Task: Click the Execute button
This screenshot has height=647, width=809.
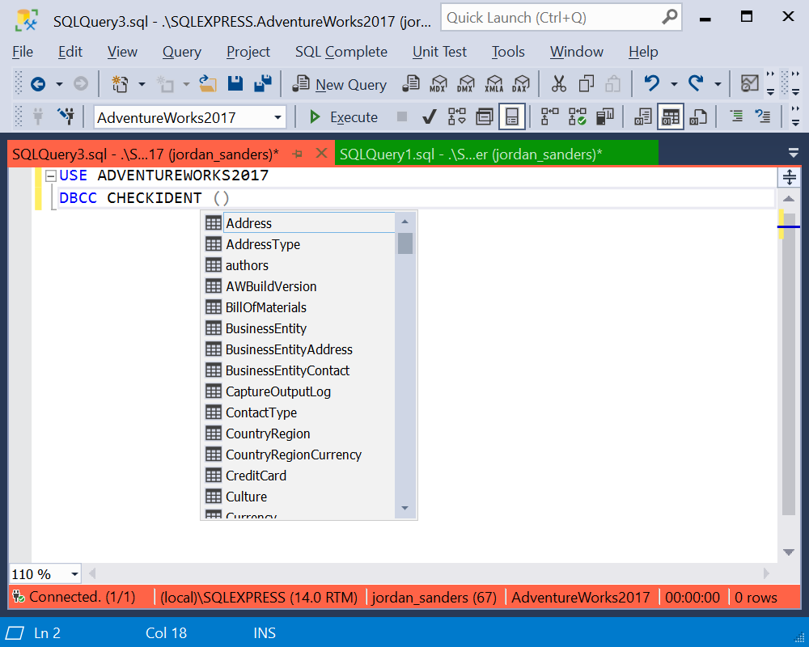Action: [343, 117]
